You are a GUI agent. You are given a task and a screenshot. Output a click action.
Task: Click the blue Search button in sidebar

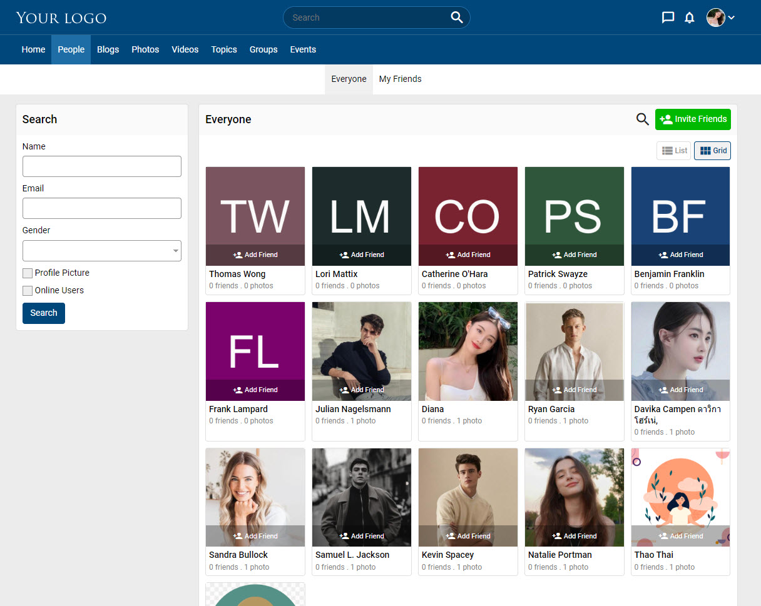tap(44, 313)
